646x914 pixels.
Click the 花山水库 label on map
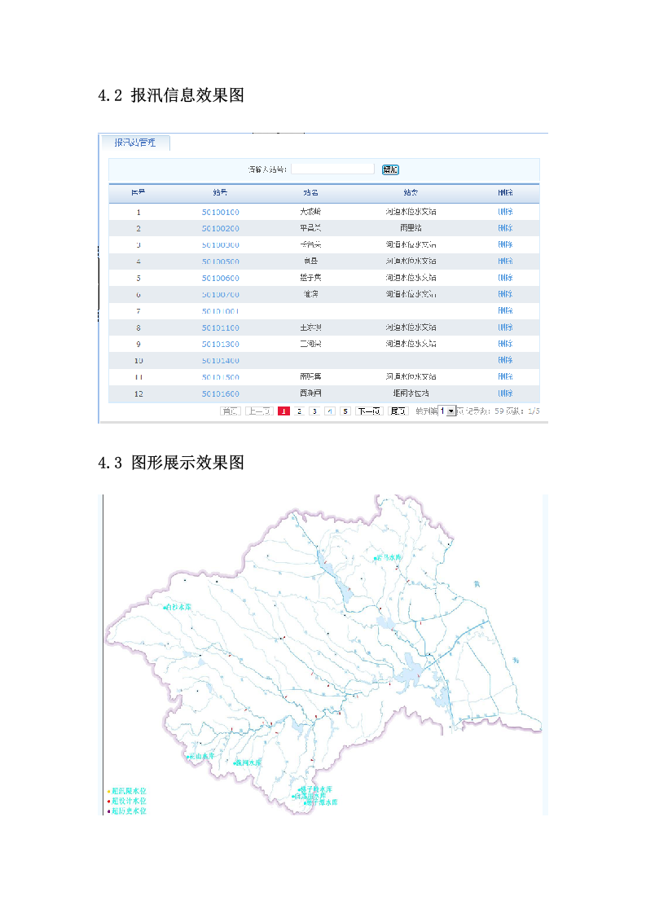201,756
